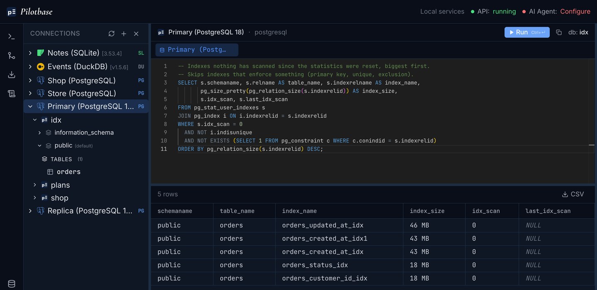Open the git branch sidebar icon

click(x=12, y=56)
